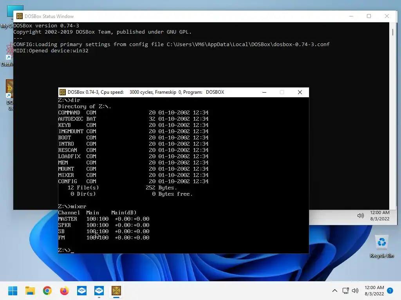Image resolution: width=401 pixels, height=300 pixels.
Task: Click the 'AUTOEXEC BAT' directory listing row
Action: click(x=133, y=119)
